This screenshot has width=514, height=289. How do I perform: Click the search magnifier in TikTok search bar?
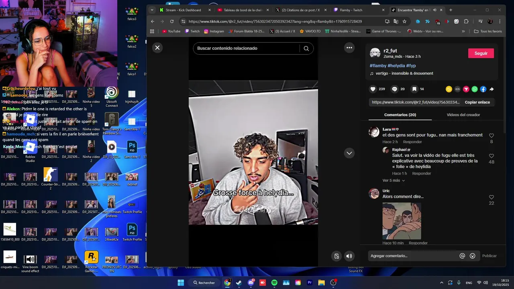point(306,48)
